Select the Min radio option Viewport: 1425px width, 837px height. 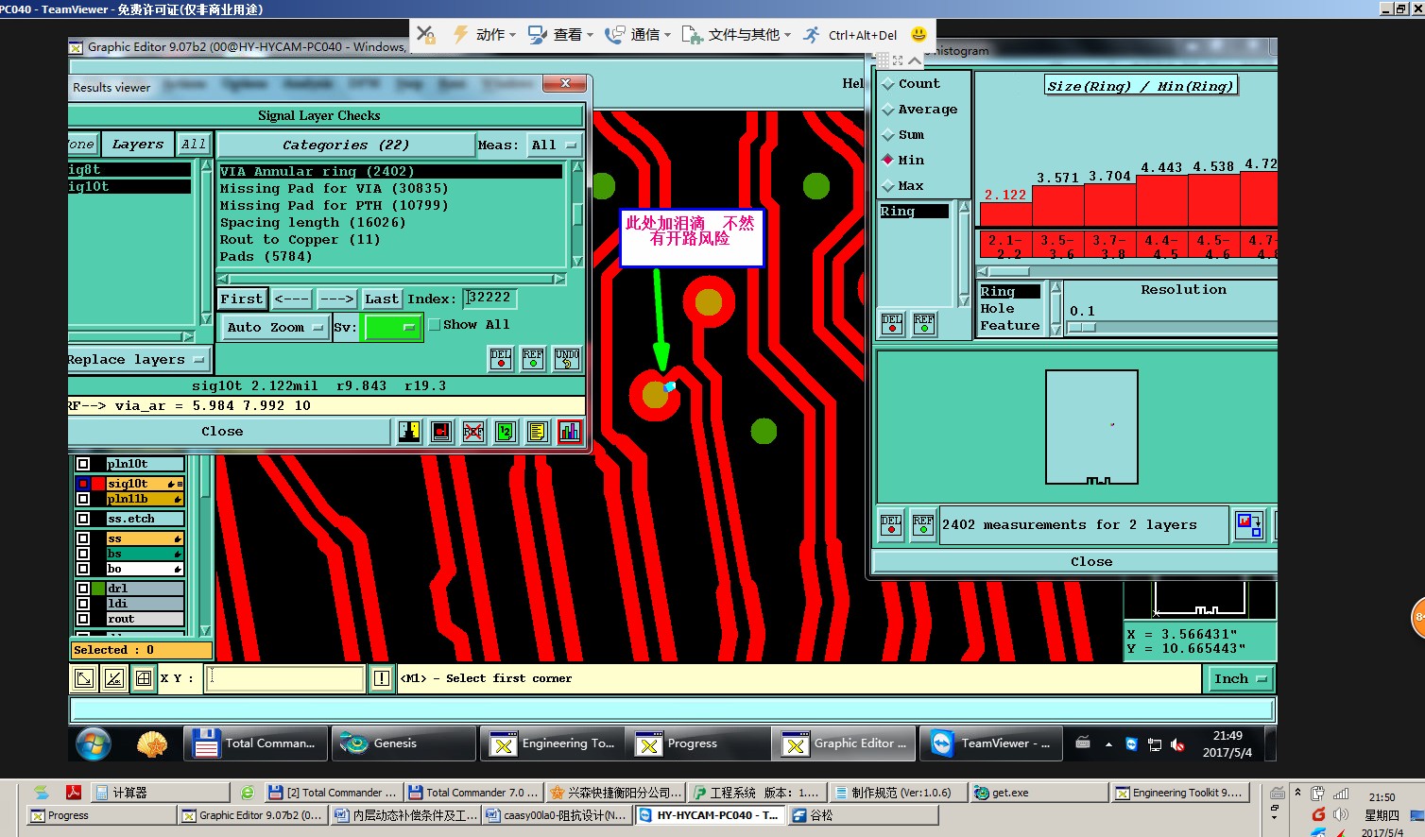(888, 161)
